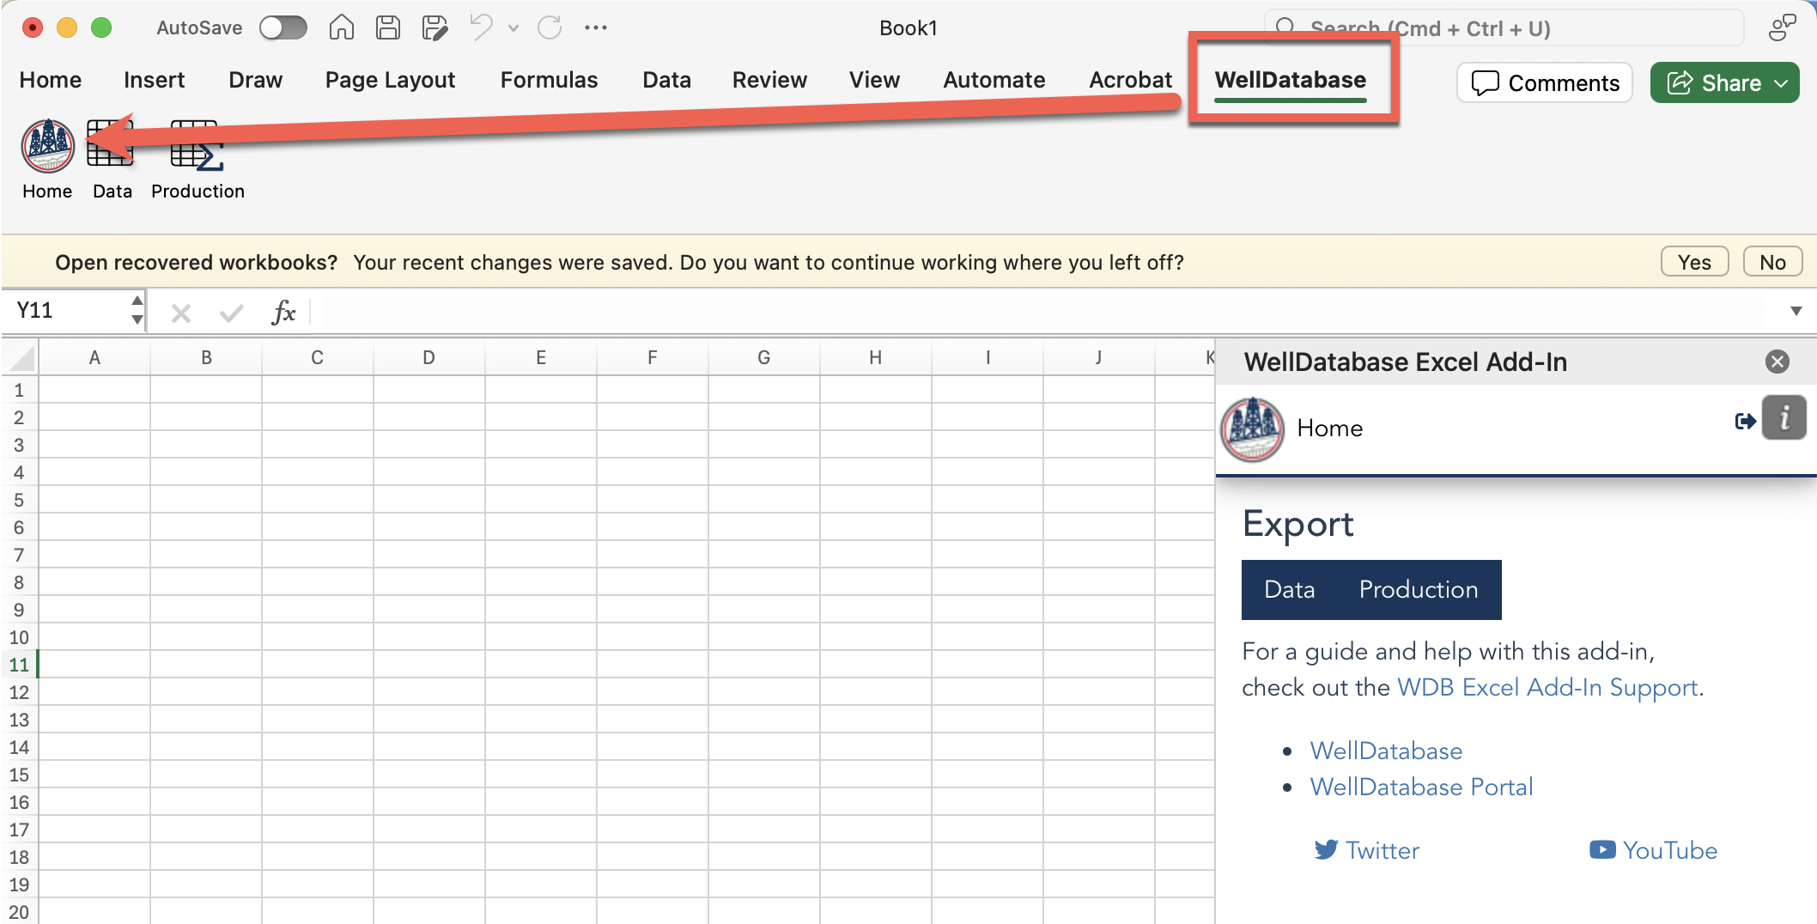The height and width of the screenshot is (924, 1817).
Task: Undo the last action
Action: [481, 28]
